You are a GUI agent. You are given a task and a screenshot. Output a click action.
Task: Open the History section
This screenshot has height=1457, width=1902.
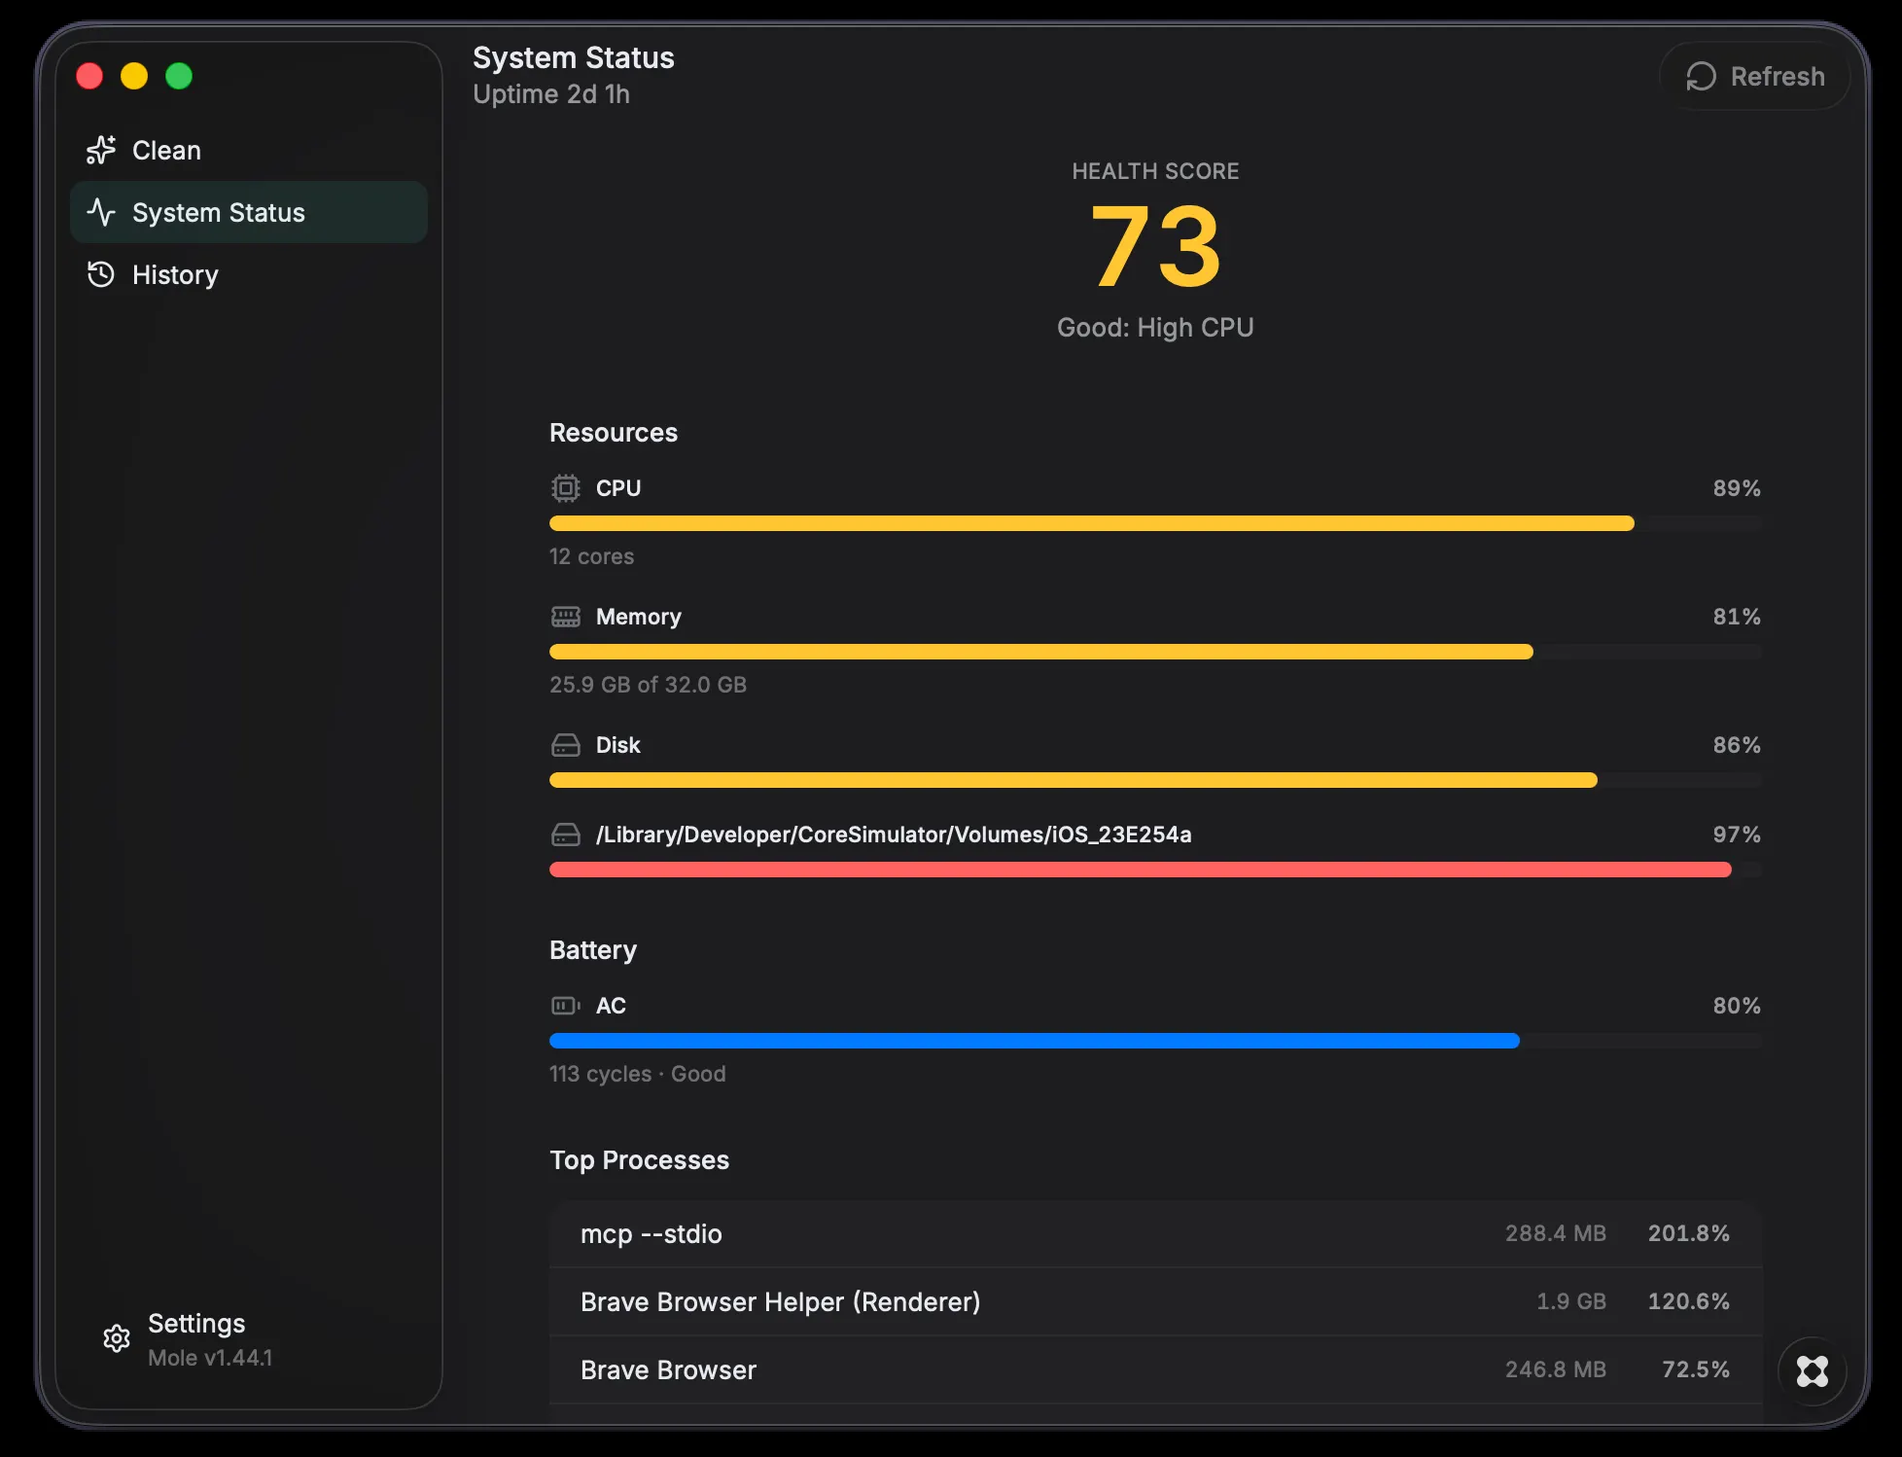click(249, 274)
